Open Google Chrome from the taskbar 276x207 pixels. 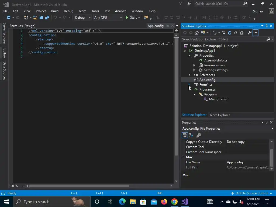tap(174, 202)
